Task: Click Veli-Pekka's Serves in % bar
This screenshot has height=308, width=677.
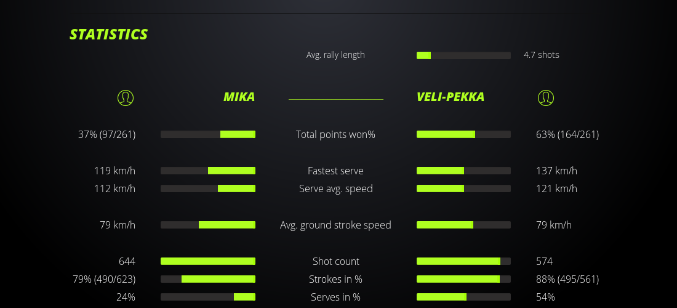Action: pyautogui.click(x=463, y=297)
